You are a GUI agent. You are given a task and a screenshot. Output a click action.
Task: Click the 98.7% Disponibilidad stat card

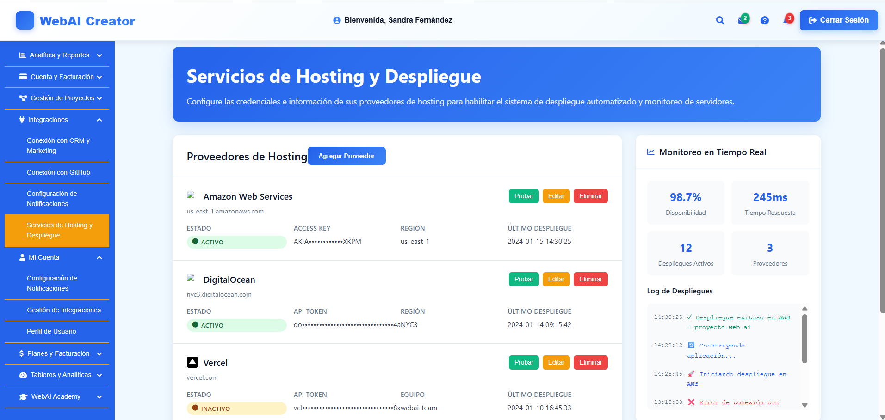click(x=686, y=203)
